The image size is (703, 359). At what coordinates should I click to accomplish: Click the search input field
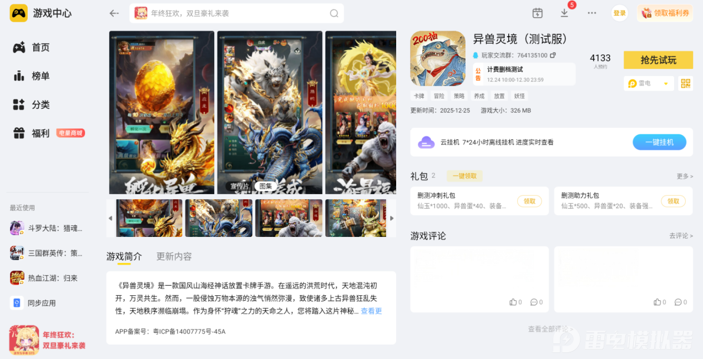(x=237, y=13)
